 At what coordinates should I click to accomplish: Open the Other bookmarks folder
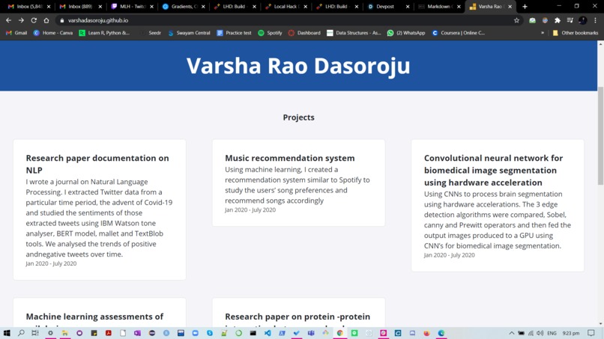pos(576,33)
